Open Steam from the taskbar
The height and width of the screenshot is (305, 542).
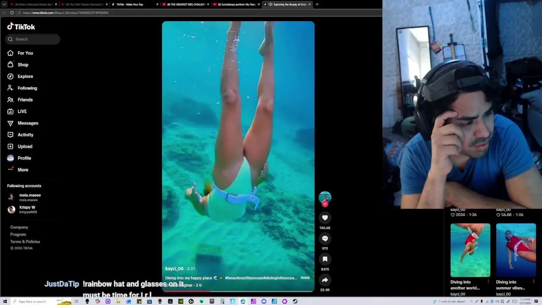point(295,301)
